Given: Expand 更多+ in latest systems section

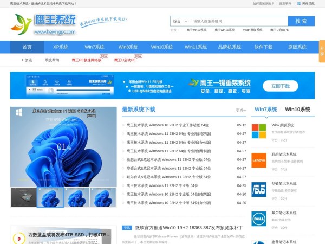Looking at the screenshot, I should pos(240,110).
